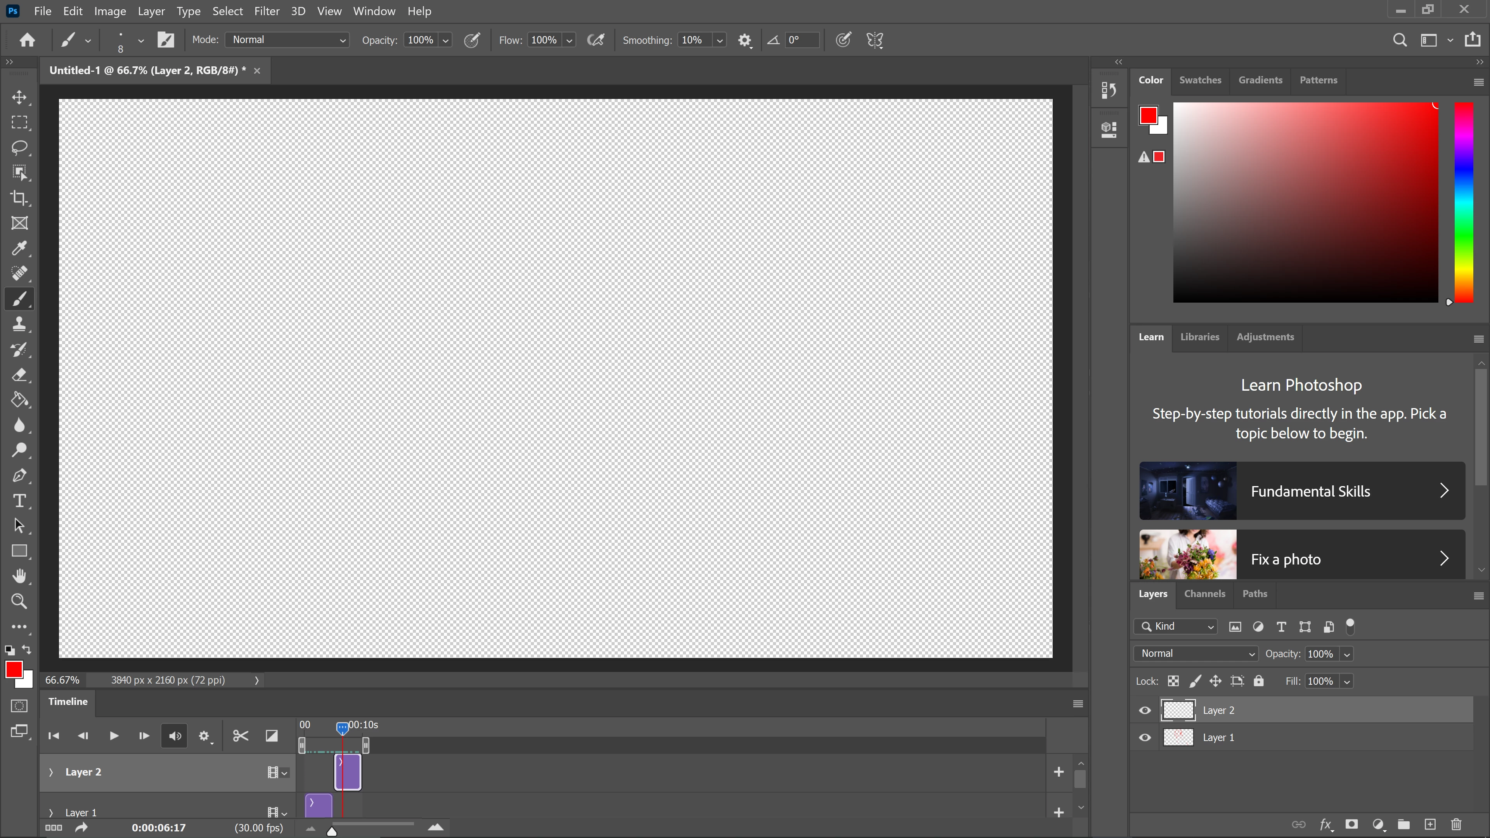The width and height of the screenshot is (1490, 838).
Task: Hide Layer 2 using its eye icon
Action: click(1145, 711)
